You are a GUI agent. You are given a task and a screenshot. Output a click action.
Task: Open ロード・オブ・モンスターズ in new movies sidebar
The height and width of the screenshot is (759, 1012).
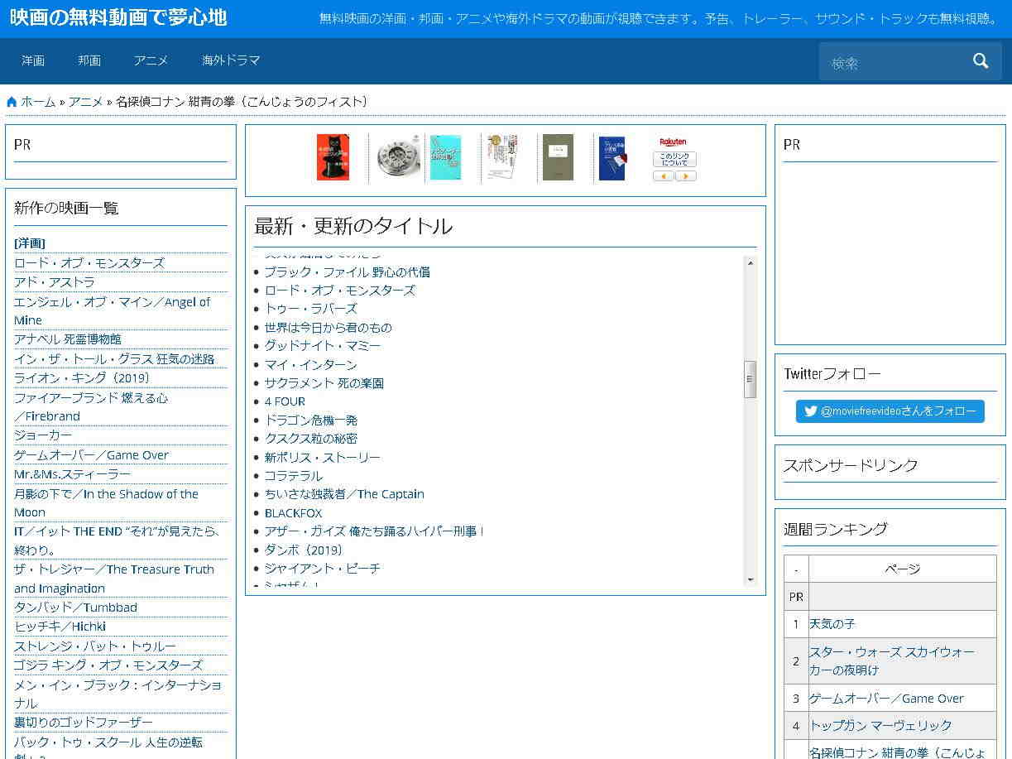point(89,262)
